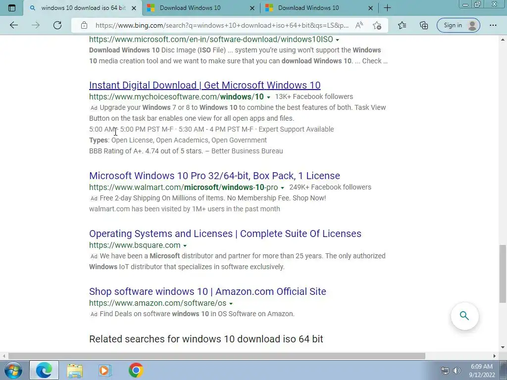507x380 pixels.
Task: Open Instant Digital Download Get Microsoft Windows 10
Action: click(x=204, y=85)
